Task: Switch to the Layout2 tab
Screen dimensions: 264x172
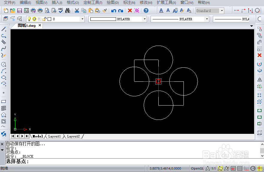Action: coord(73,136)
